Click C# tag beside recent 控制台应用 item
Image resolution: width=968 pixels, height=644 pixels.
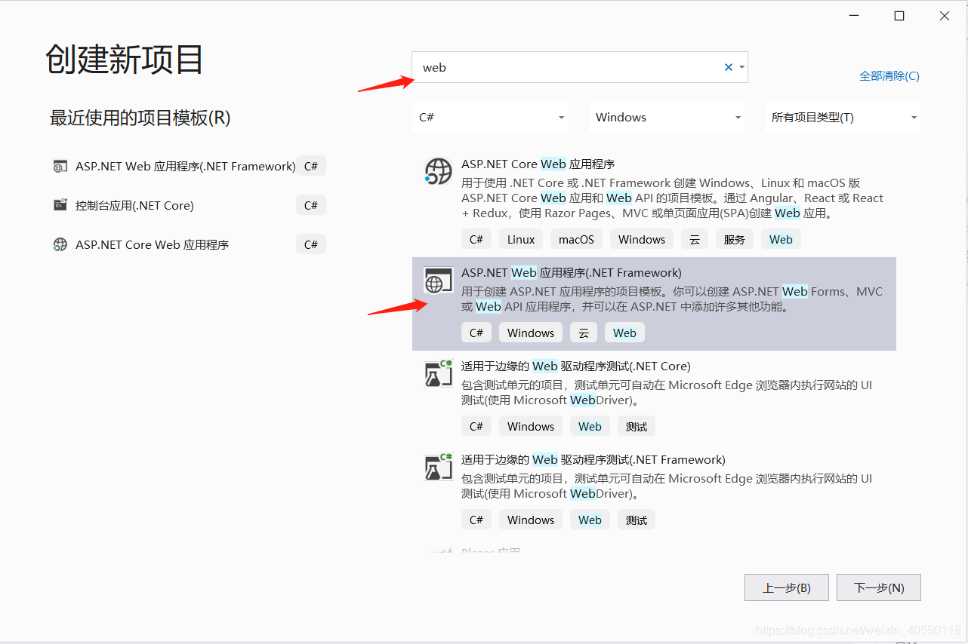pyautogui.click(x=311, y=205)
